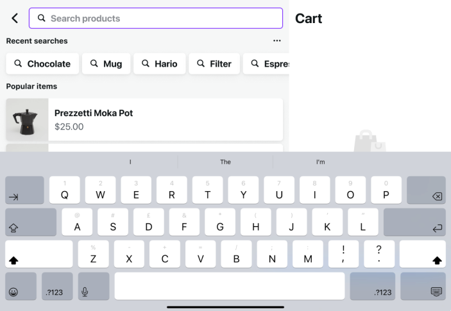451x311 pixels.
Task: Open the recent searches more options
Action: (x=277, y=41)
